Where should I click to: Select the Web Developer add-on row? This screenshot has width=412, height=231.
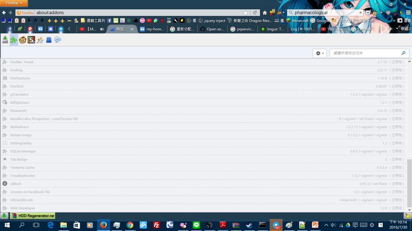pos(203,208)
